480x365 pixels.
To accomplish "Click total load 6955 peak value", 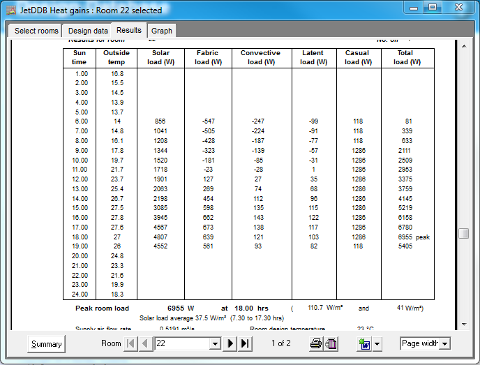I will [x=405, y=237].
